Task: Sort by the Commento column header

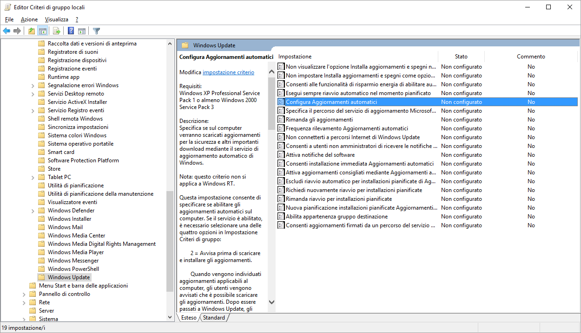Action: (531, 57)
